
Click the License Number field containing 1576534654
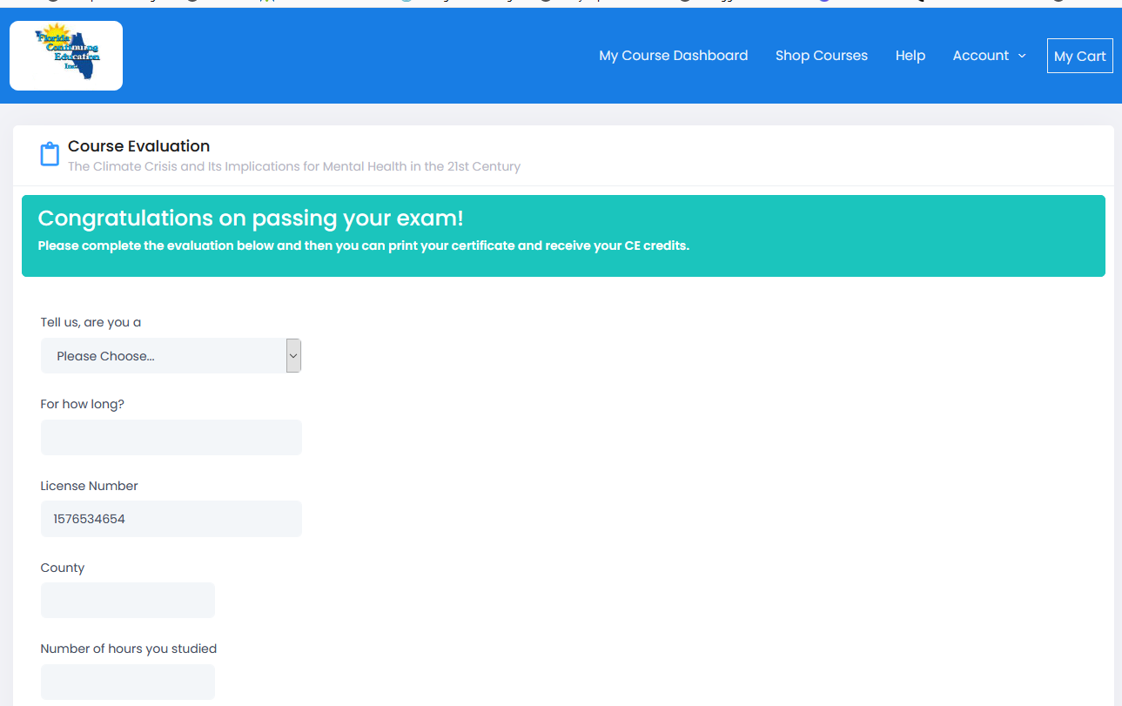pyautogui.click(x=171, y=519)
